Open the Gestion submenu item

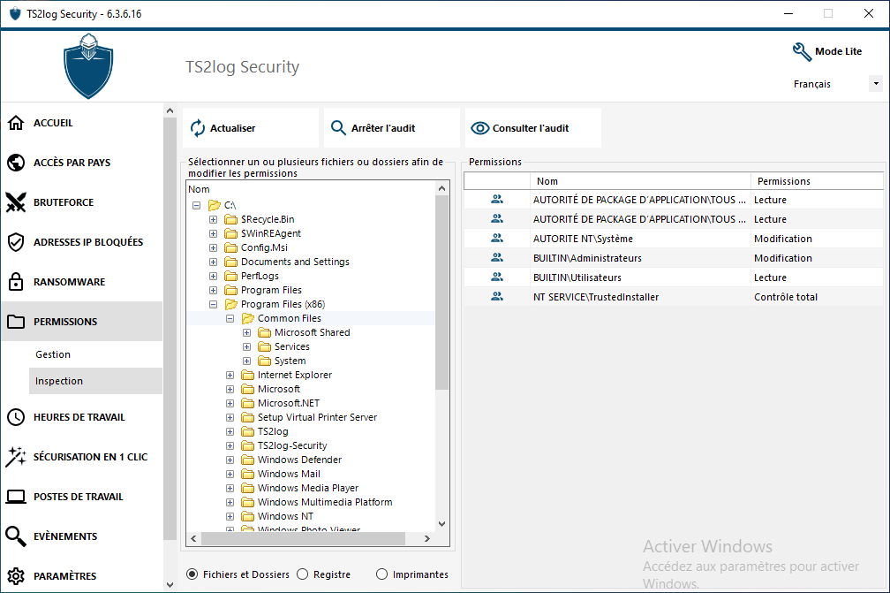click(95, 354)
